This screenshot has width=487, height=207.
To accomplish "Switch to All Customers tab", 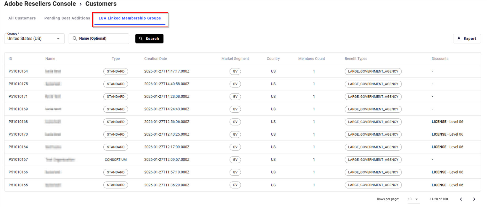I will pyautogui.click(x=22, y=18).
